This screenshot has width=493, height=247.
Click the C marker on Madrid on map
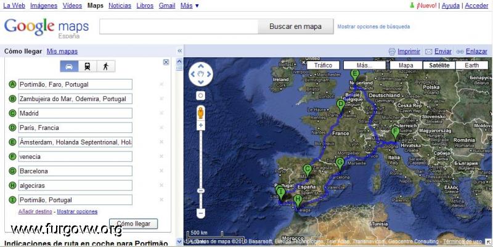[308, 172]
